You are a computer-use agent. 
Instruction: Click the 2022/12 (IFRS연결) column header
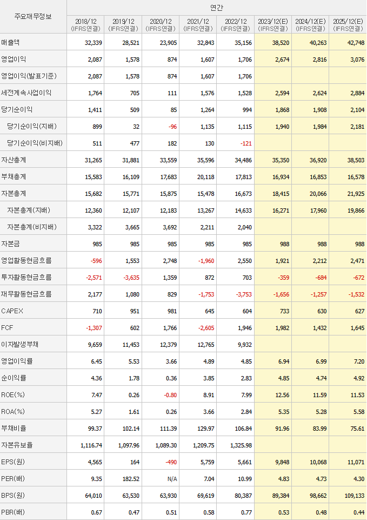pos(236,24)
